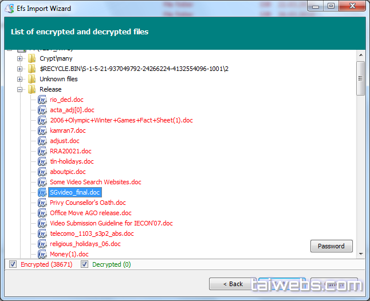
Task: Toggle the Encrypted (38671) checkbox
Action: coord(13,264)
